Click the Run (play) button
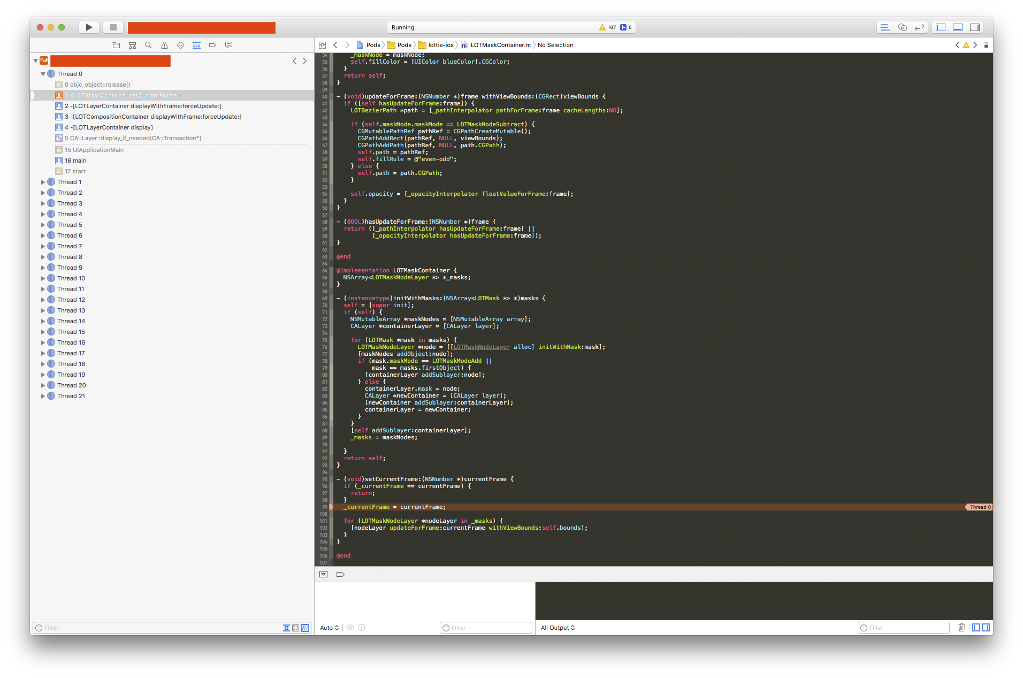This screenshot has height=678, width=1023. click(89, 27)
